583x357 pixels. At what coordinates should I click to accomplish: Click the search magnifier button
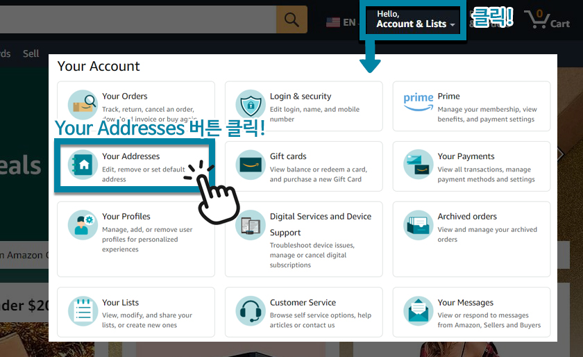click(291, 19)
